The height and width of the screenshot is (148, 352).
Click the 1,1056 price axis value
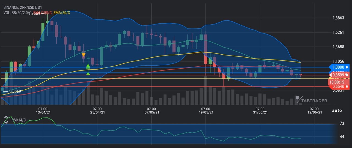(x=338, y=62)
